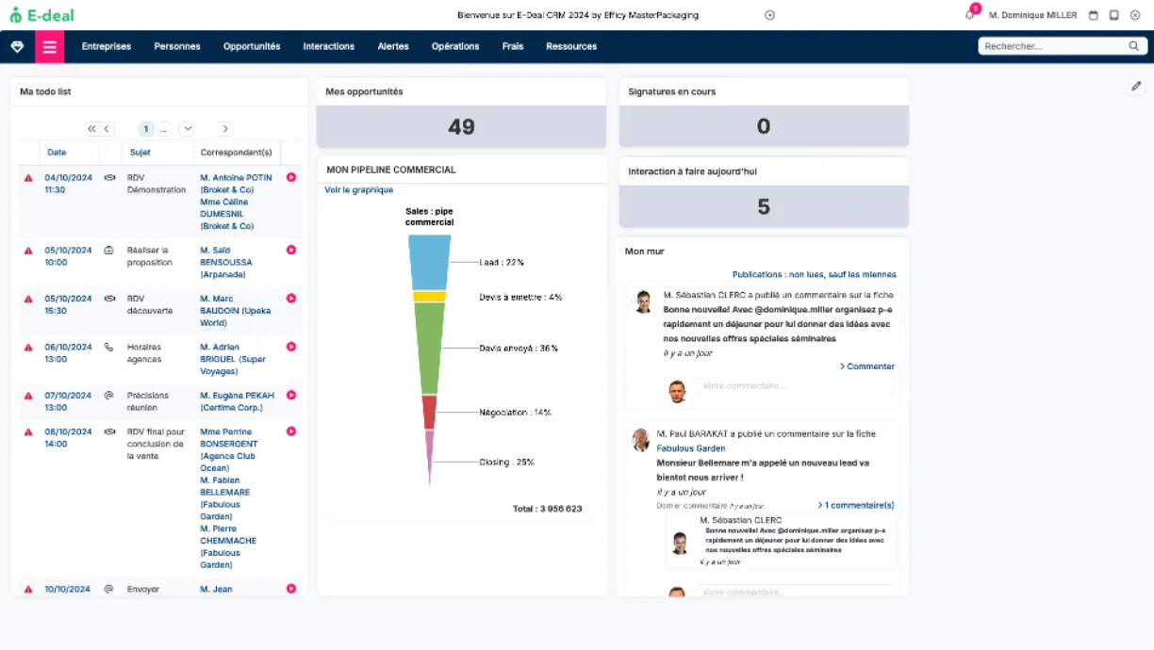Image resolution: width=1154 pixels, height=650 pixels.
Task: Click in the Rechercher search field
Action: click(x=1054, y=46)
